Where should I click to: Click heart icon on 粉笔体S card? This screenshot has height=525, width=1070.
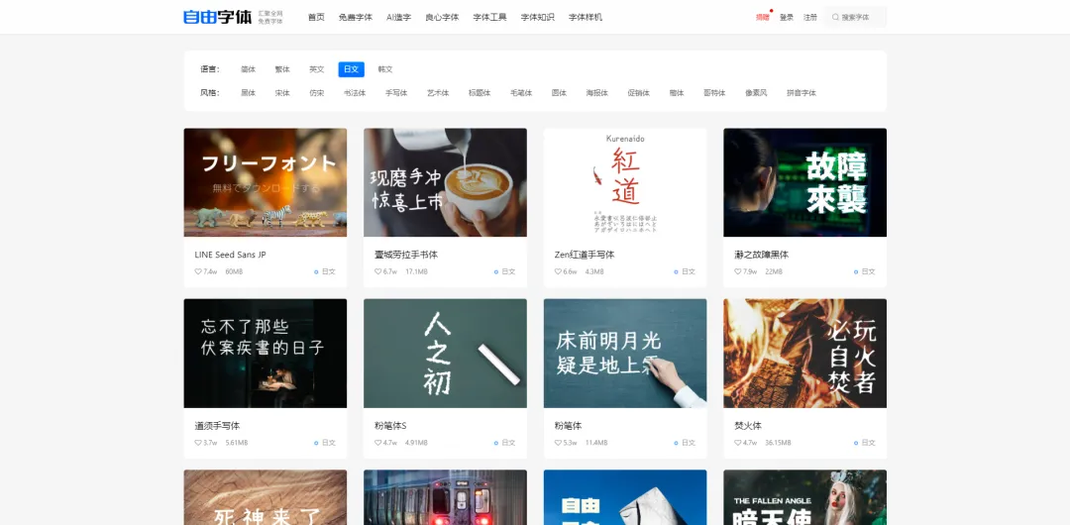(378, 443)
